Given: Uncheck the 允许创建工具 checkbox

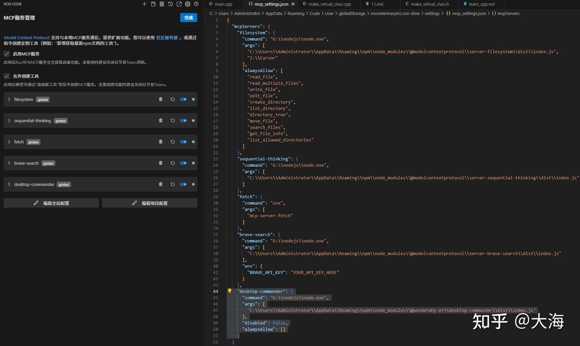Looking at the screenshot, I should coord(7,76).
